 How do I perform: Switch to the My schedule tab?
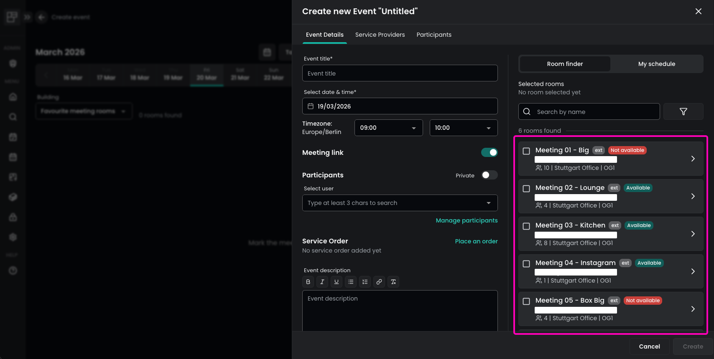tap(656, 64)
